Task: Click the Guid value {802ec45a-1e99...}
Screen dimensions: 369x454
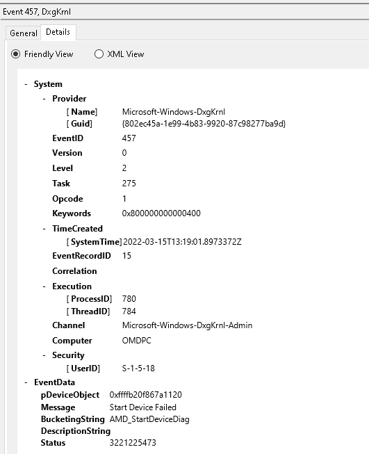Action: (204, 124)
